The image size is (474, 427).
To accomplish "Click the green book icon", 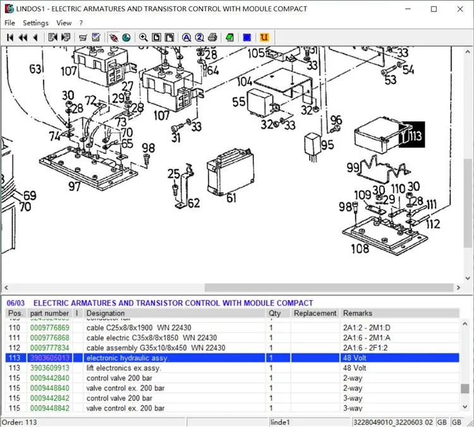I will coord(230,37).
